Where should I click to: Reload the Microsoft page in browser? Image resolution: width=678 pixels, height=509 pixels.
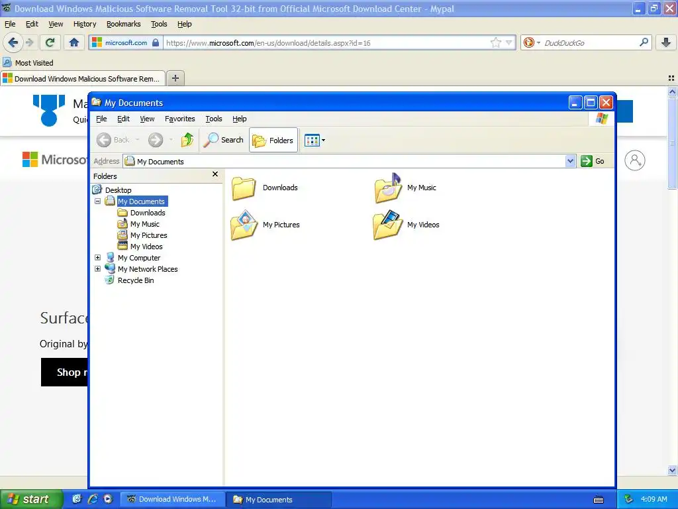coord(50,42)
